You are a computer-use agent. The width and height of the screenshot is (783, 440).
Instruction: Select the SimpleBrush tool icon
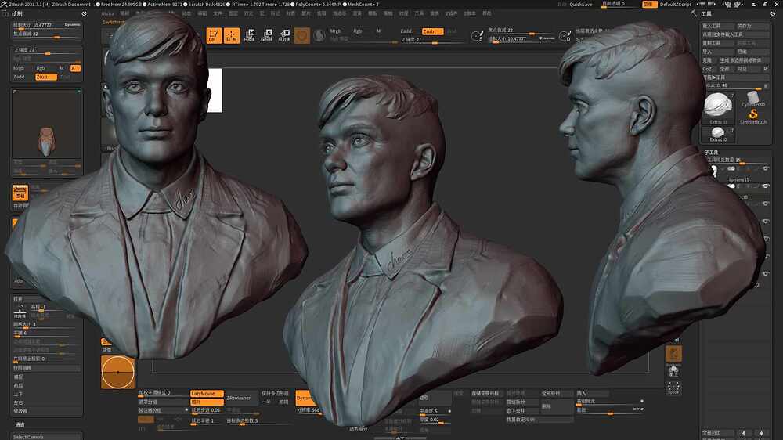pyautogui.click(x=753, y=117)
